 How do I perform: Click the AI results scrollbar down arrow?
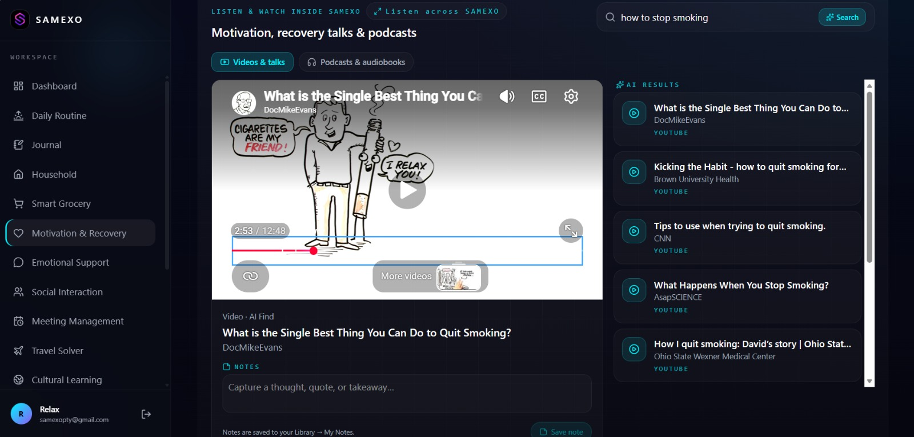point(869,382)
